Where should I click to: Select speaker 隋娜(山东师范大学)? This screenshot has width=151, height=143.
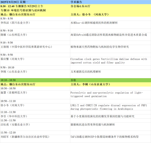tap(14, 35)
